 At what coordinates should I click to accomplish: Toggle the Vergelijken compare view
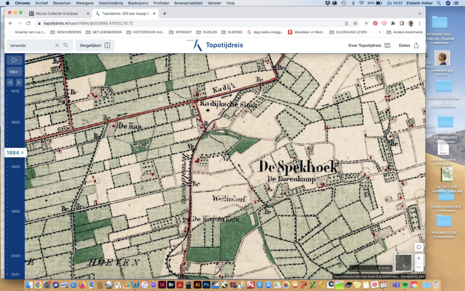tap(95, 45)
